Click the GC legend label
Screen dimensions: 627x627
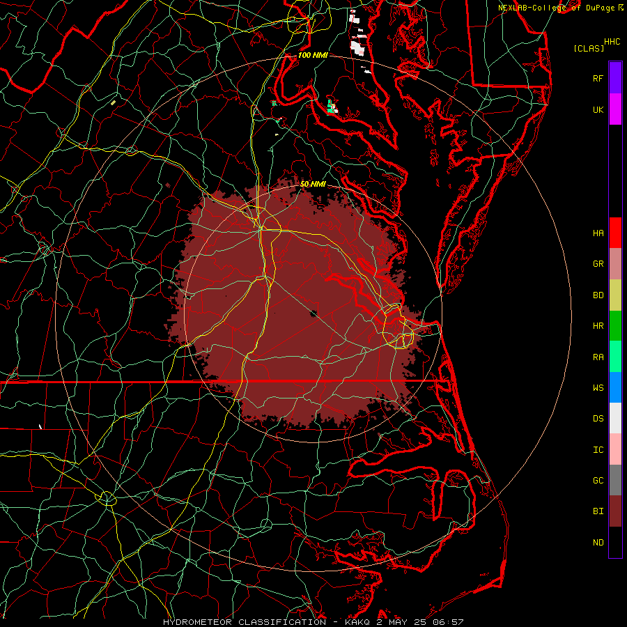tap(598, 480)
